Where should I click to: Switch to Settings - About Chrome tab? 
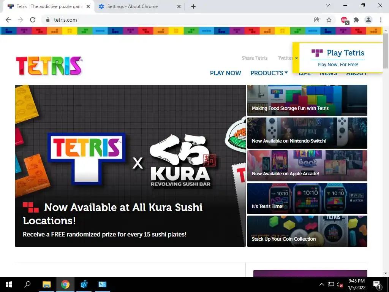click(x=139, y=6)
